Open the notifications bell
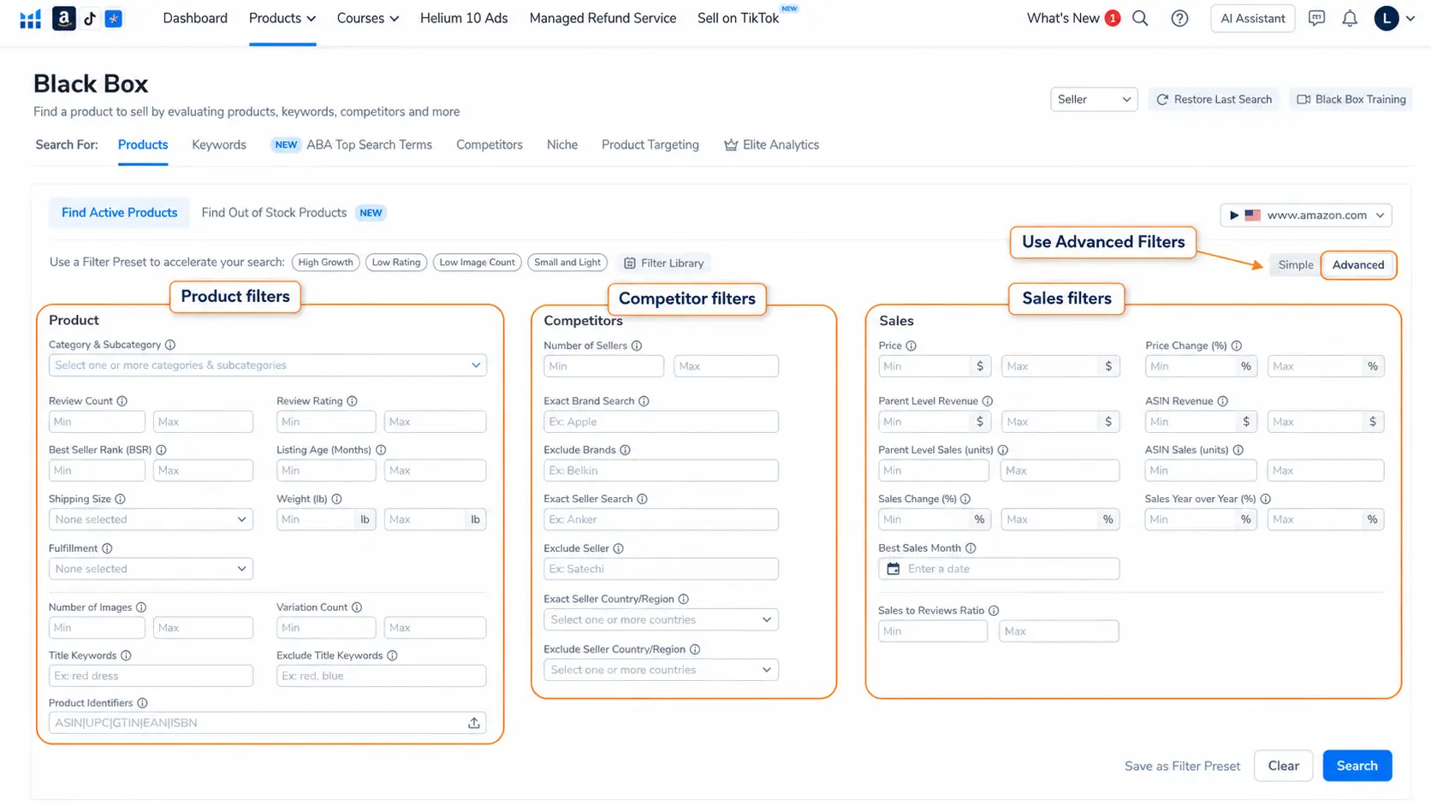This screenshot has width=1431, height=805. (1350, 18)
